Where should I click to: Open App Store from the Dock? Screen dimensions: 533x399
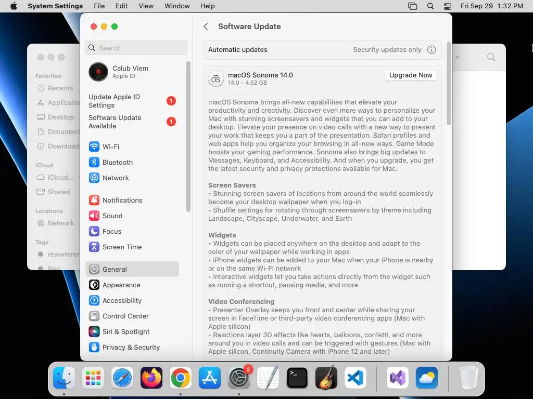pyautogui.click(x=210, y=378)
